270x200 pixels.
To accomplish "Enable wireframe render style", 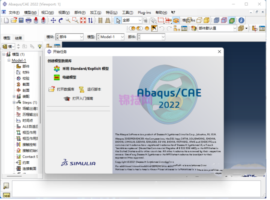I will pos(189,20).
